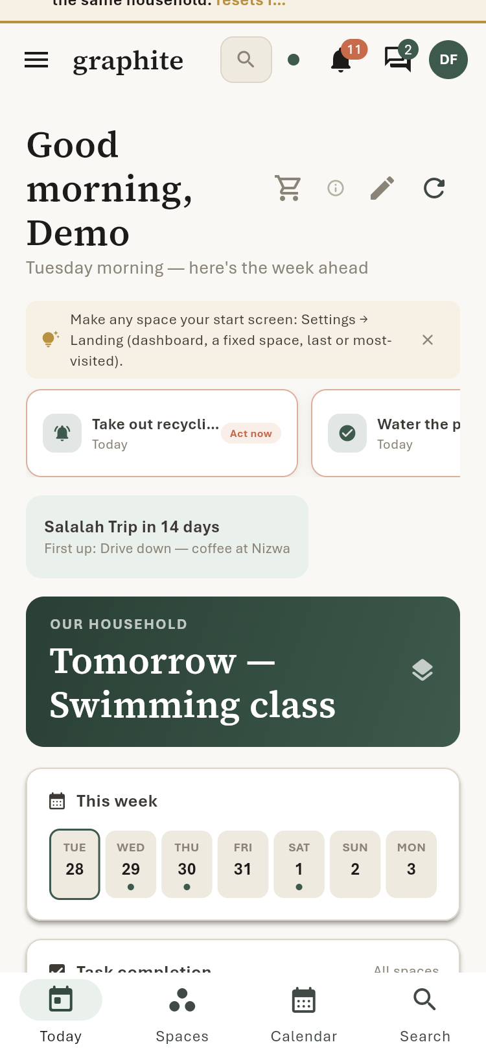Screen dimensions: 486x1053
Task: Open chat messages icon with 2 badge
Action: (x=398, y=60)
